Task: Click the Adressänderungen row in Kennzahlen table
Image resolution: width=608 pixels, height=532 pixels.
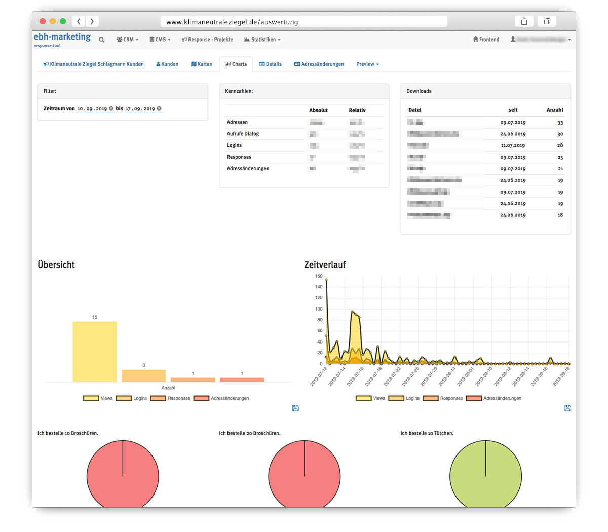Action: click(x=304, y=169)
